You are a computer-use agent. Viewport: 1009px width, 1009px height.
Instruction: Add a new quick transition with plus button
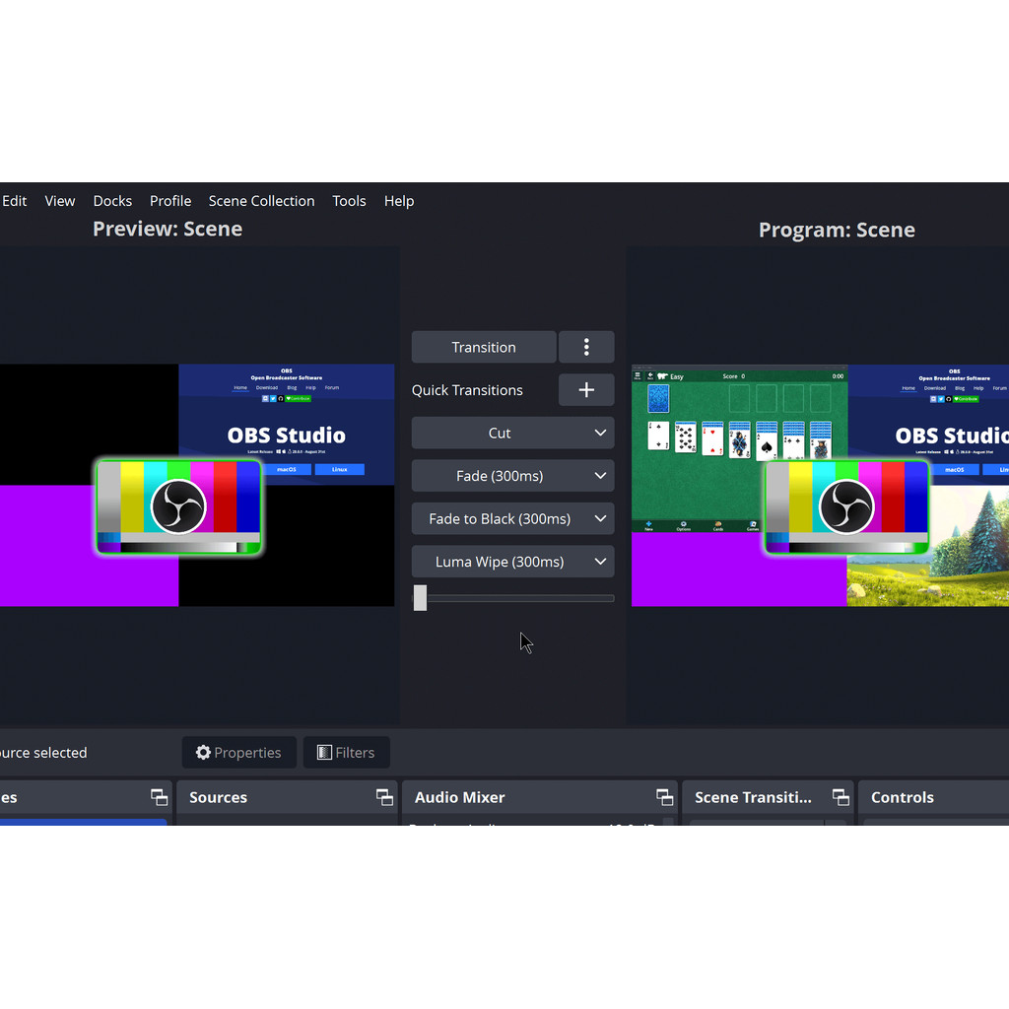[586, 390]
